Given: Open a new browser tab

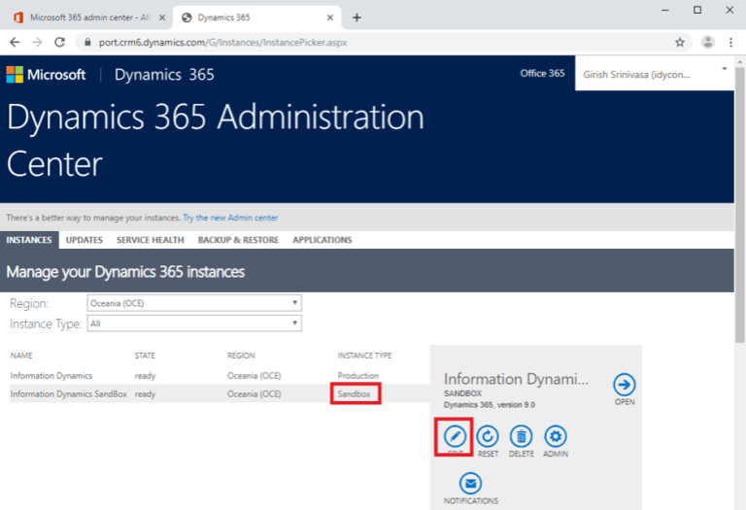Looking at the screenshot, I should [356, 17].
